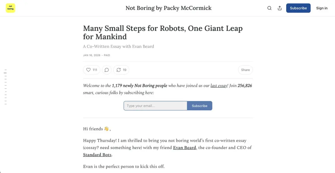Click the Not Boring yellow logo
The width and height of the screenshot is (335, 173).
(x=10, y=8)
